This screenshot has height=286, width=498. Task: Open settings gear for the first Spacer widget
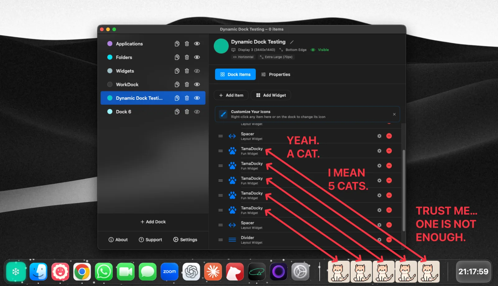click(x=379, y=136)
